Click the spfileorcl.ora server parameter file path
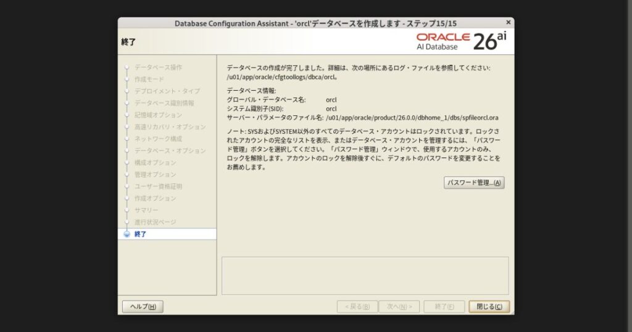632x332 pixels. tap(412, 118)
